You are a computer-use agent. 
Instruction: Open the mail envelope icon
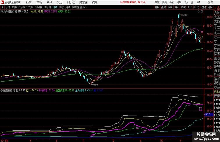[198, 2]
